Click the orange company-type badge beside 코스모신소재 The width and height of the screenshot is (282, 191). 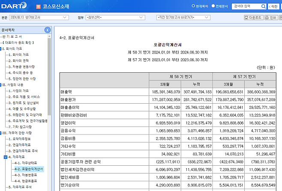[x=38, y=7]
